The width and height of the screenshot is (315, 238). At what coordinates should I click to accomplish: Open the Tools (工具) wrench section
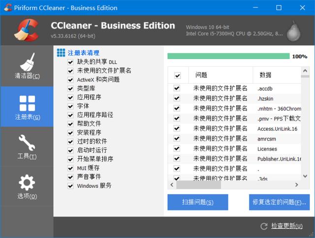(27, 147)
